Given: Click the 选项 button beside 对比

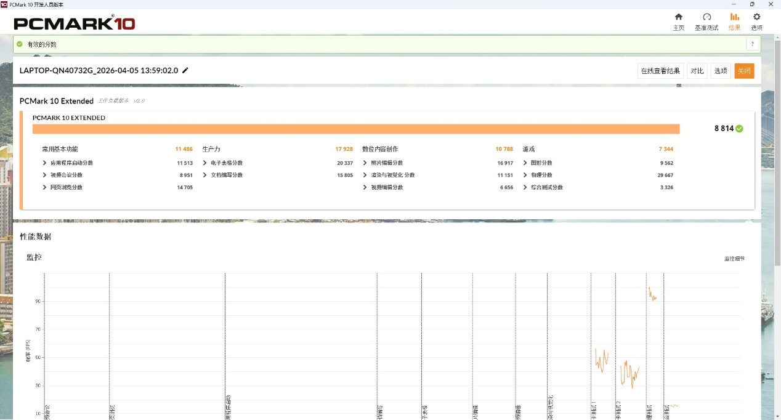Looking at the screenshot, I should pyautogui.click(x=721, y=71).
